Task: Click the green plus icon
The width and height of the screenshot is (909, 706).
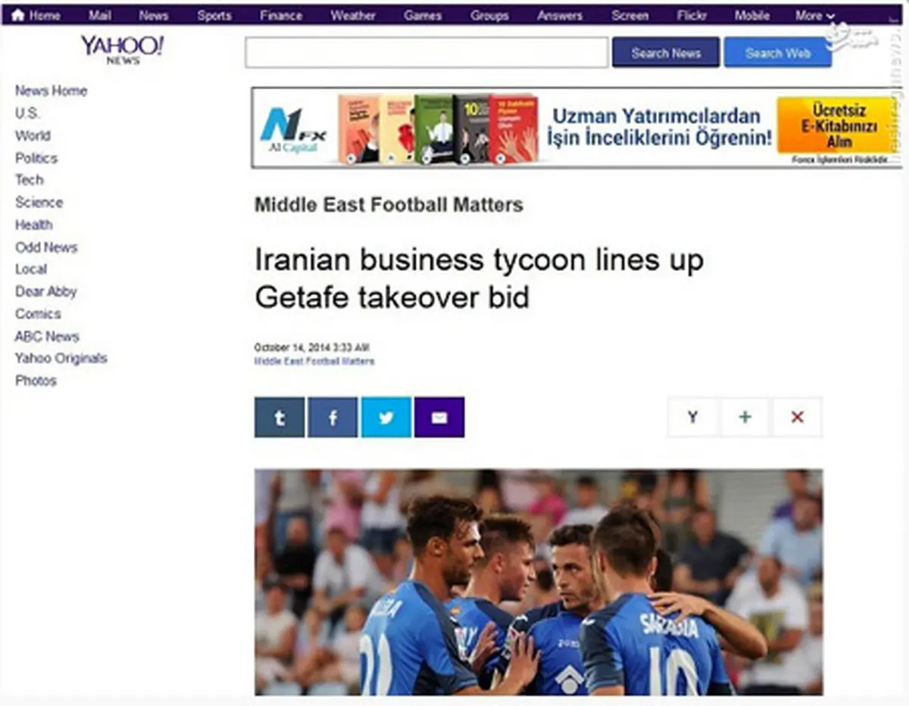Action: pos(745,417)
